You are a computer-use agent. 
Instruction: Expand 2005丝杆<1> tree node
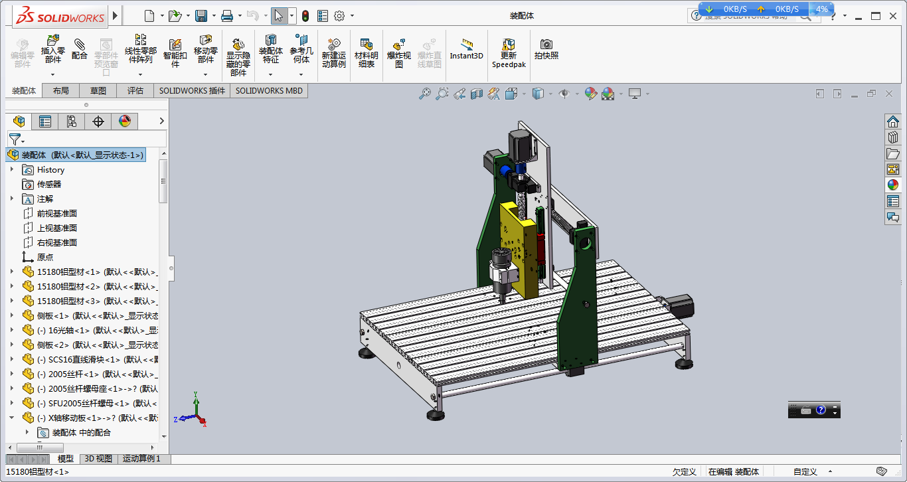coord(12,374)
